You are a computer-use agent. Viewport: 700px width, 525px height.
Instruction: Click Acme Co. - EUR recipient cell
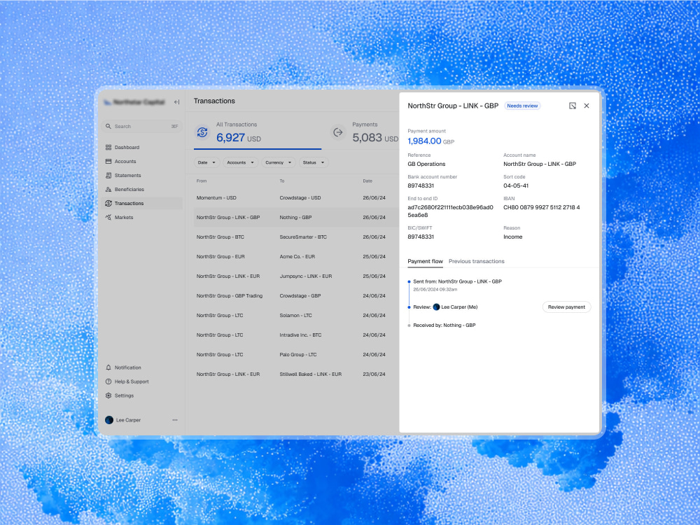tap(297, 257)
